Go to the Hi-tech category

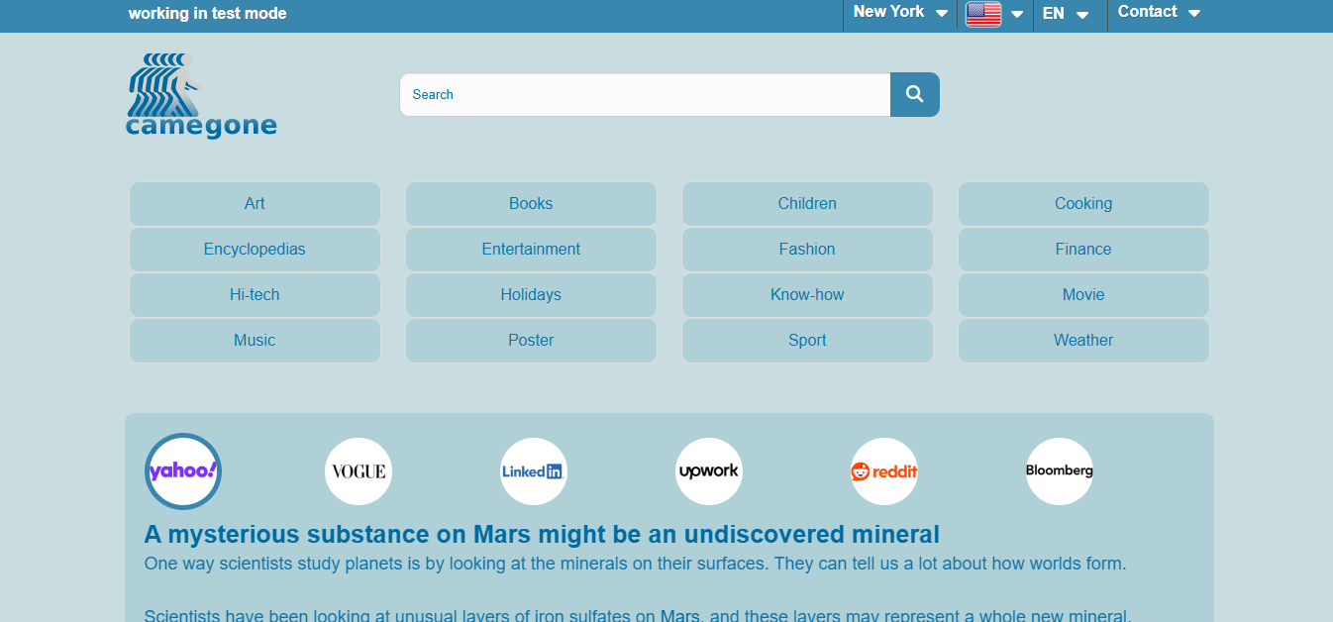255,295
